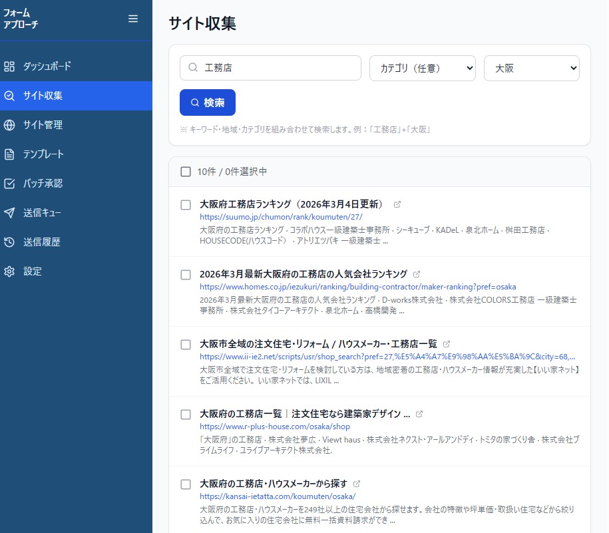Open 送信履歴 using the clock icon
Viewport: 609px width, 533px height.
click(9, 242)
